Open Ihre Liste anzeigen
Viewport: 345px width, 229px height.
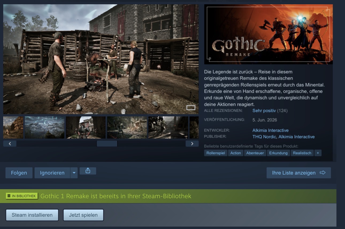coord(299,173)
